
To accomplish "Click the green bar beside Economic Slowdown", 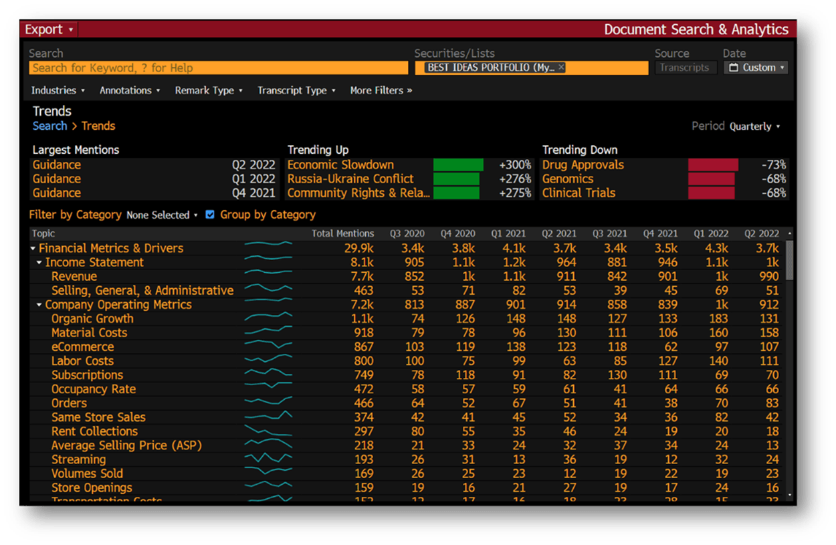I will 459,165.
